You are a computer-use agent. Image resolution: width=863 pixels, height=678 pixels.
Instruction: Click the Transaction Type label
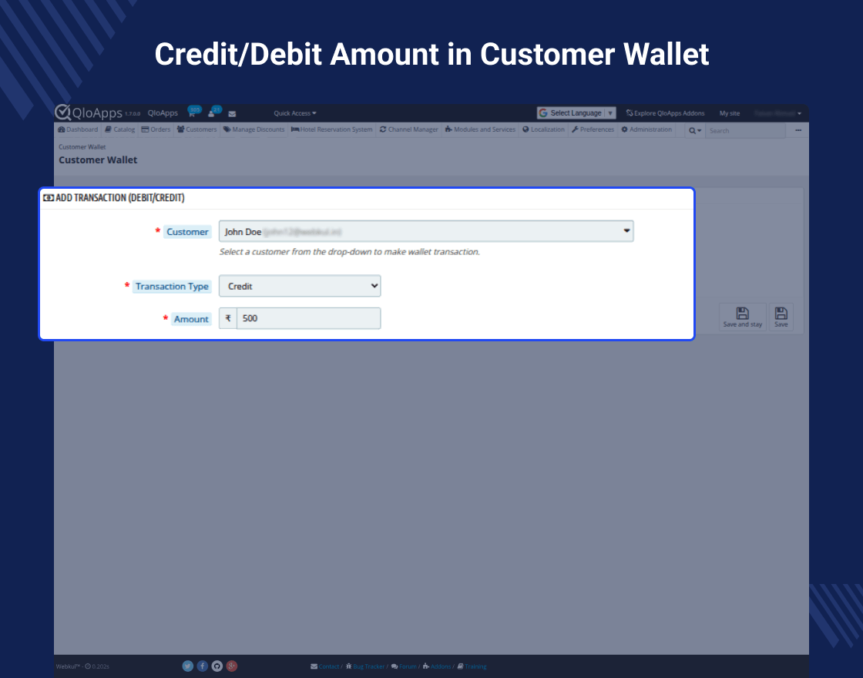172,287
